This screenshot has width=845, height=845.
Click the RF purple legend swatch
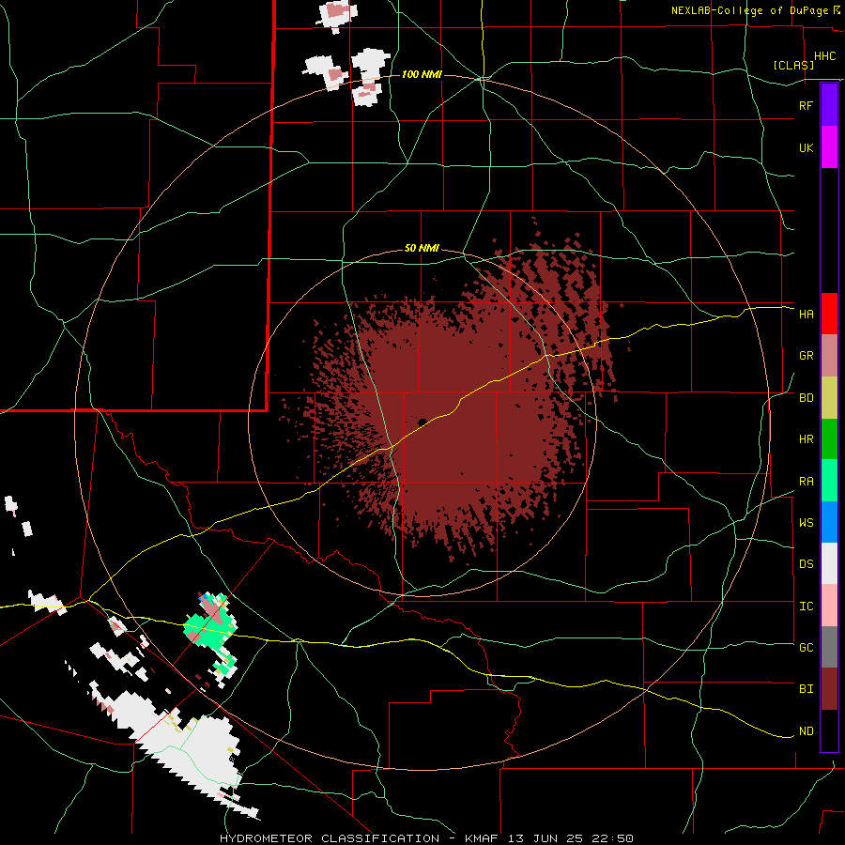[829, 105]
